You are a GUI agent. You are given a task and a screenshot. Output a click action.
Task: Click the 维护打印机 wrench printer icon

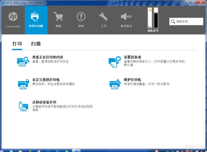(x=115, y=84)
